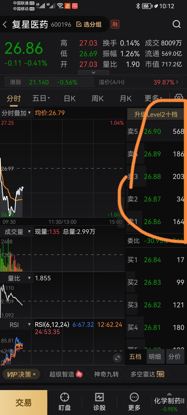Viewport: 187px width, 415px height.
Task: Switch to 分价 price distribution view
Action: 175,357
